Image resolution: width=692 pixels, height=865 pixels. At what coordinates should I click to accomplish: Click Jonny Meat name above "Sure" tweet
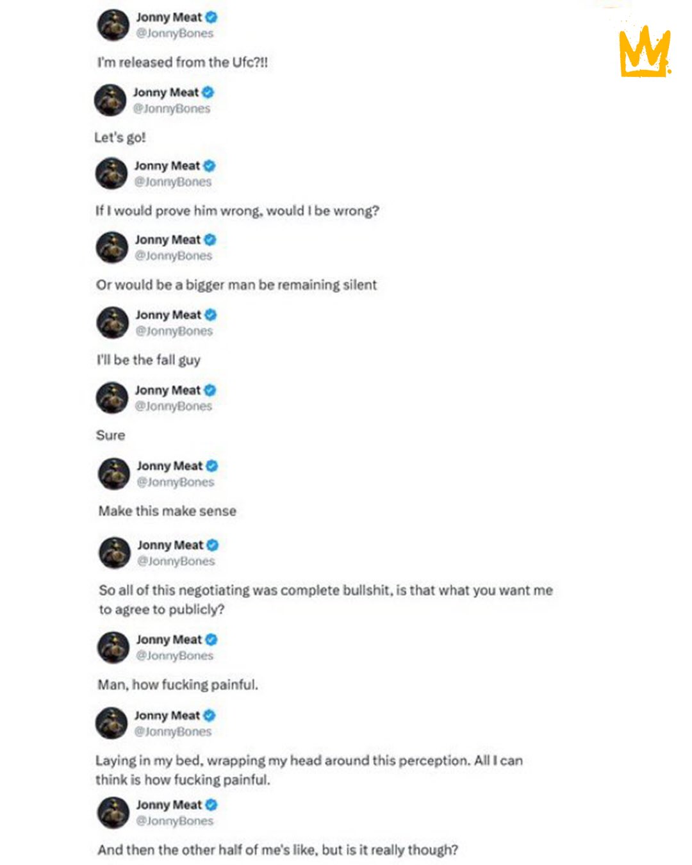tap(167, 390)
